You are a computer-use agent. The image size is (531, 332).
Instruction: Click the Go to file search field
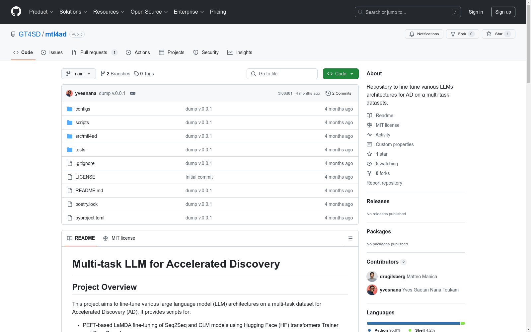pyautogui.click(x=282, y=74)
